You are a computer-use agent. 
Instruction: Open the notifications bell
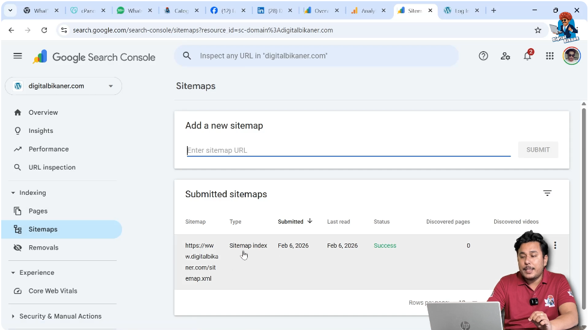528,55
